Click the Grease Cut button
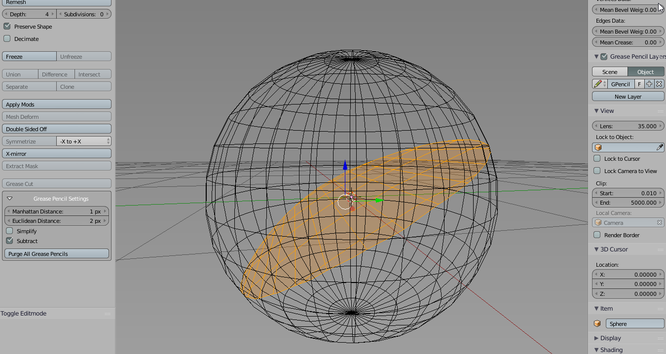This screenshot has width=666, height=354. coord(57,184)
